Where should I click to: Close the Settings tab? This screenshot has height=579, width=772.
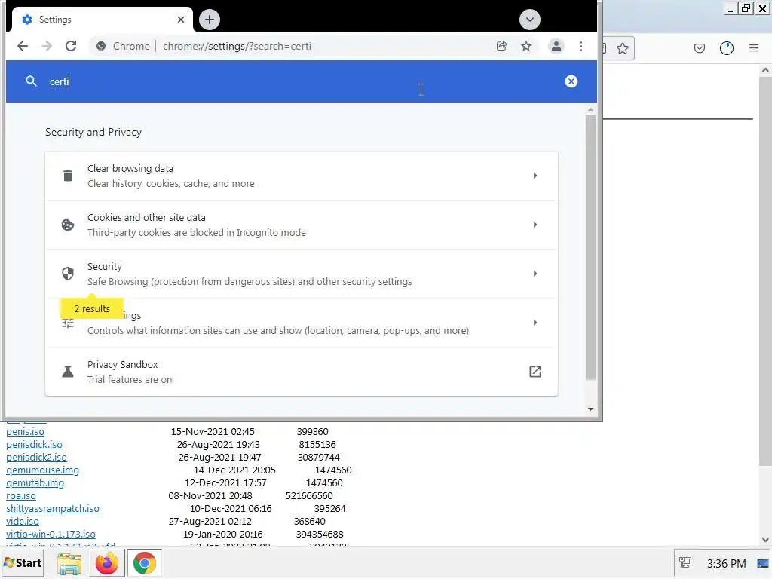pos(181,20)
